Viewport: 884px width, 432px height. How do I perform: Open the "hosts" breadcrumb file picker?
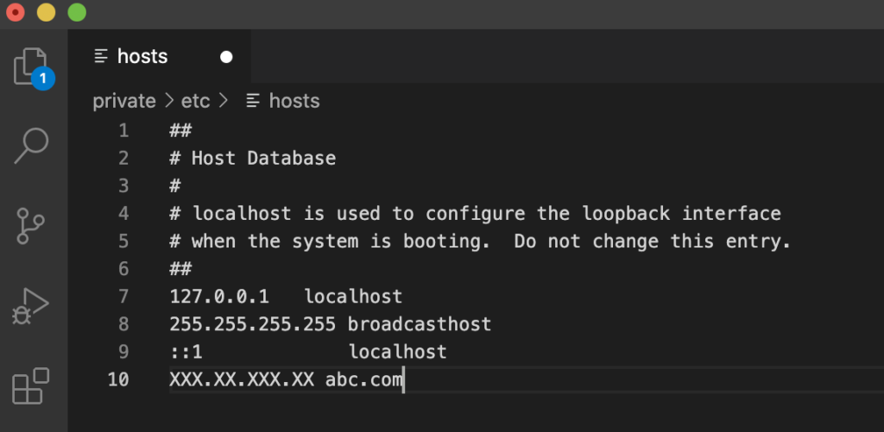coord(294,101)
